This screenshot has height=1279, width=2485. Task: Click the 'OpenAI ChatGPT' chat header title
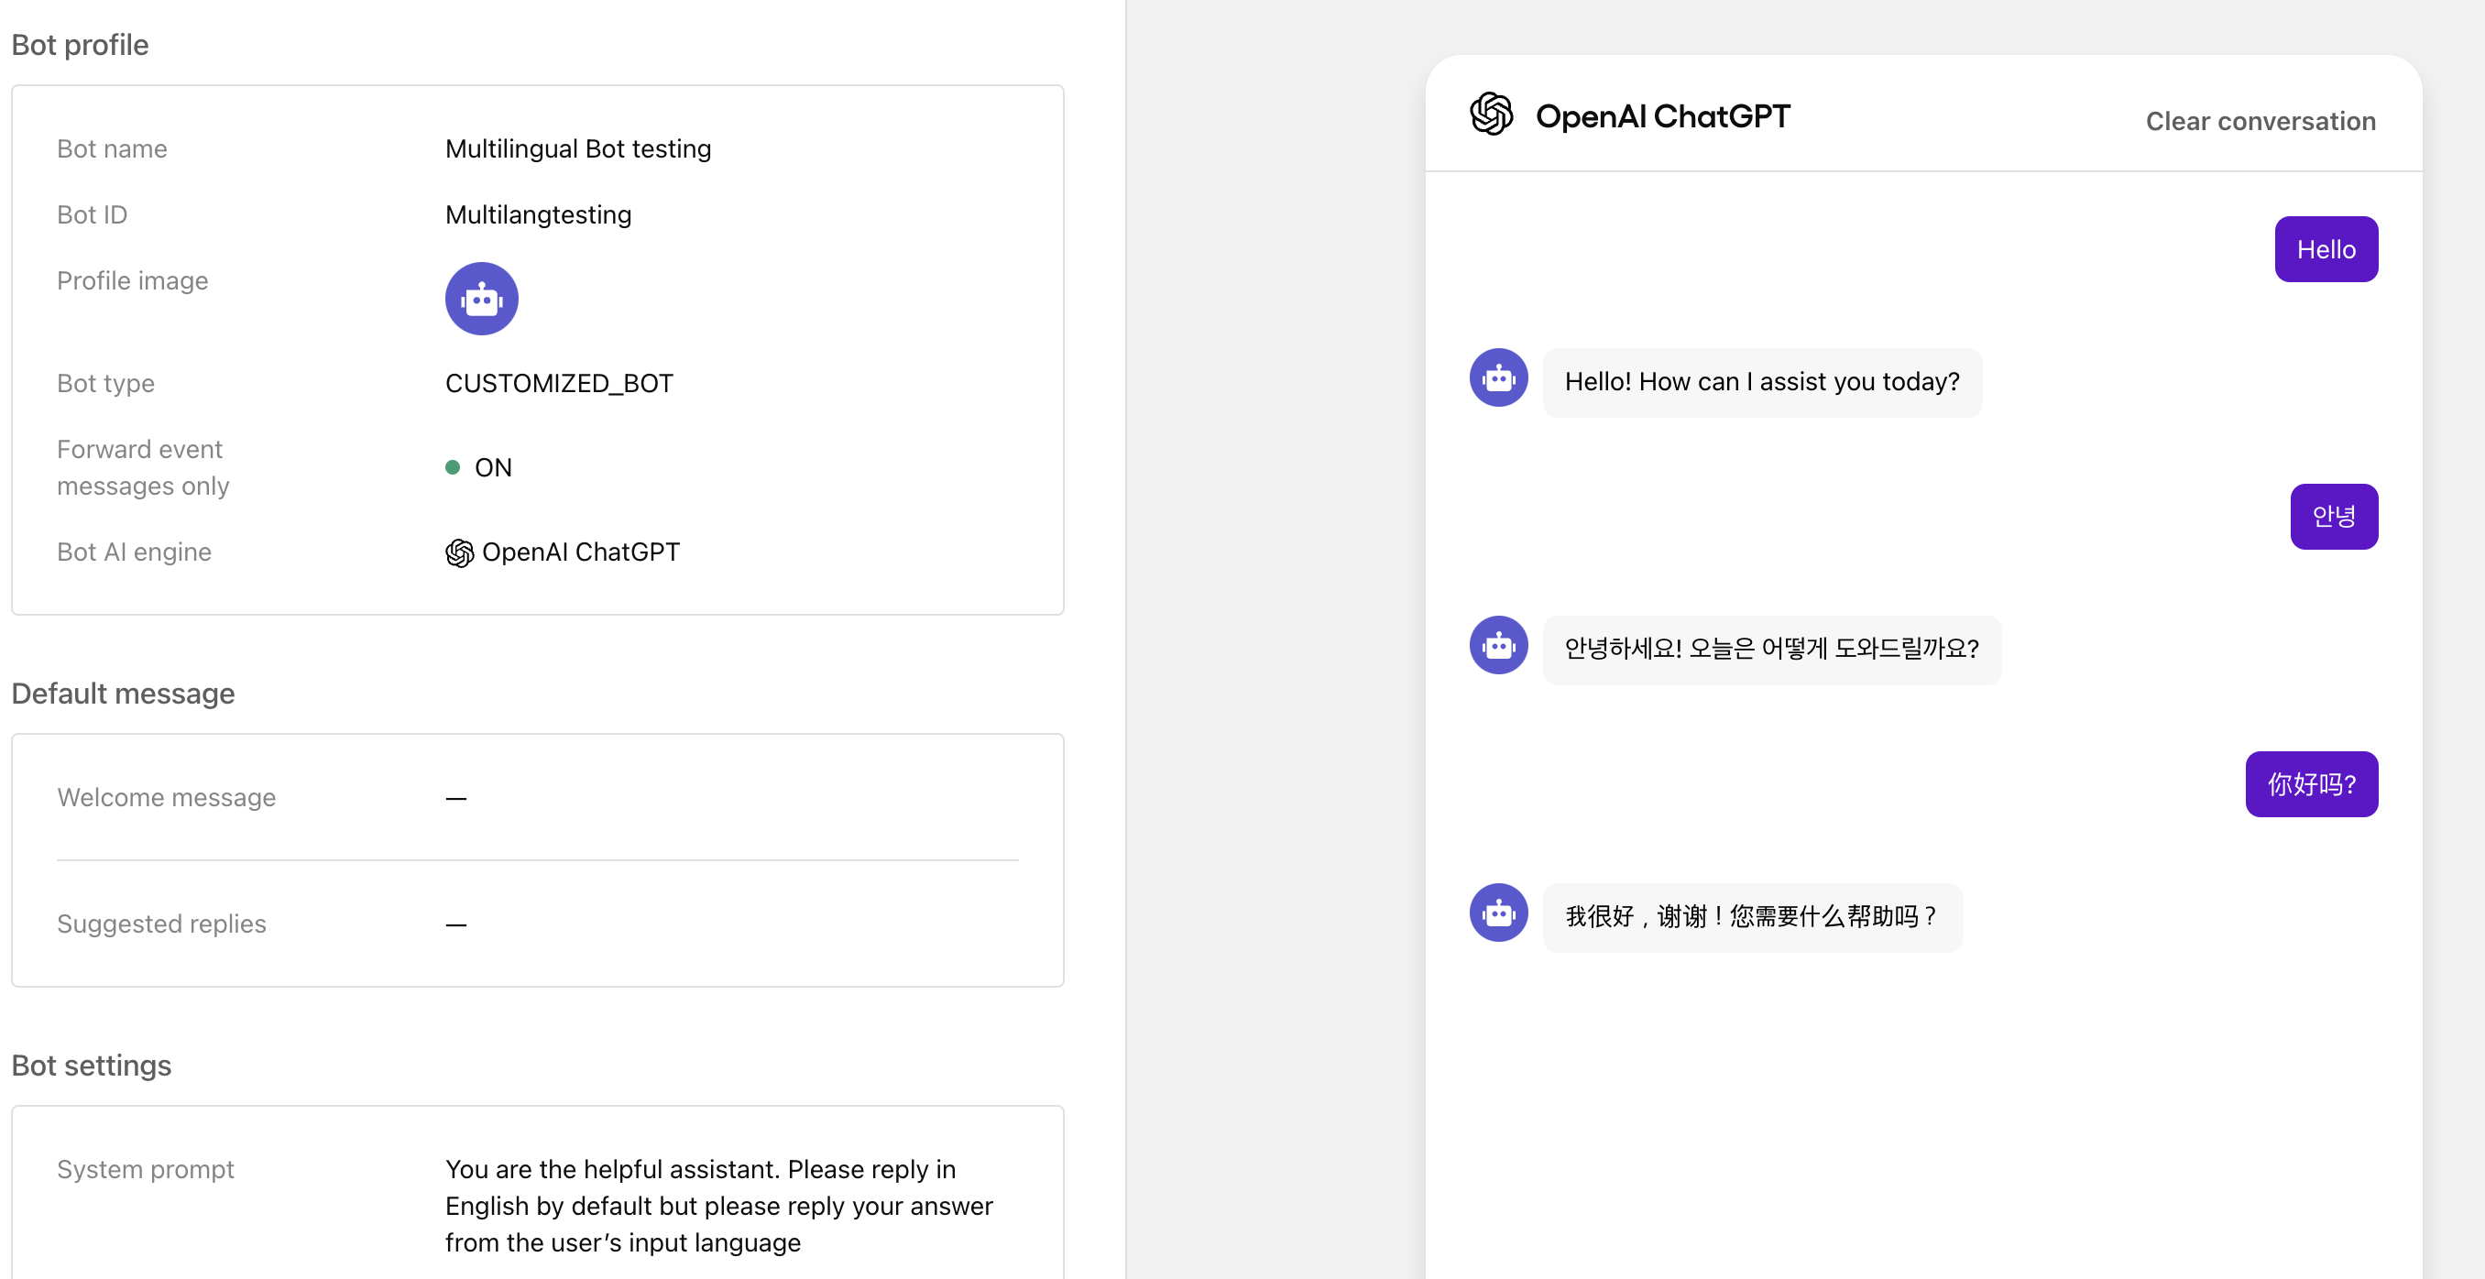tap(1662, 115)
